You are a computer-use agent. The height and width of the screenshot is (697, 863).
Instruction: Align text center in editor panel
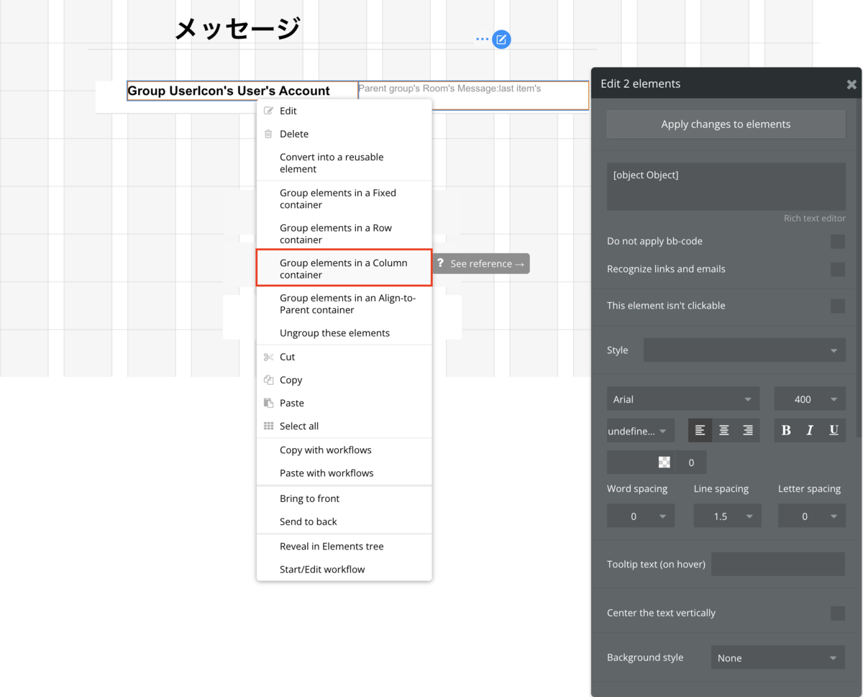(x=724, y=430)
